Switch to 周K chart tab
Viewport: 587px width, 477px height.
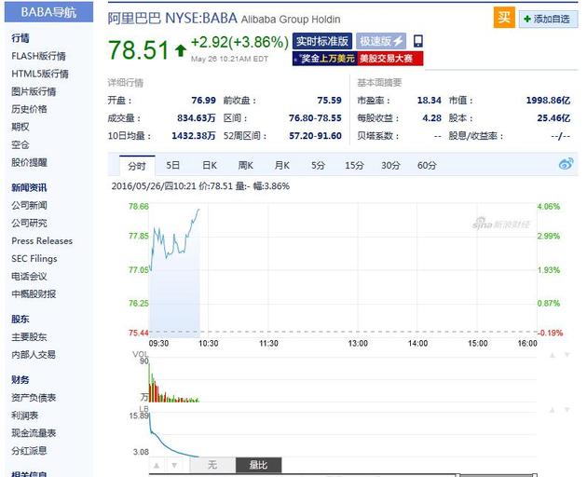point(246,165)
